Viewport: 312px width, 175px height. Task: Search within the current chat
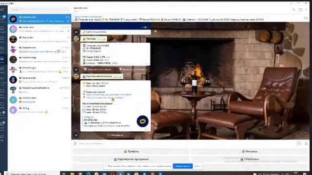coord(293,10)
